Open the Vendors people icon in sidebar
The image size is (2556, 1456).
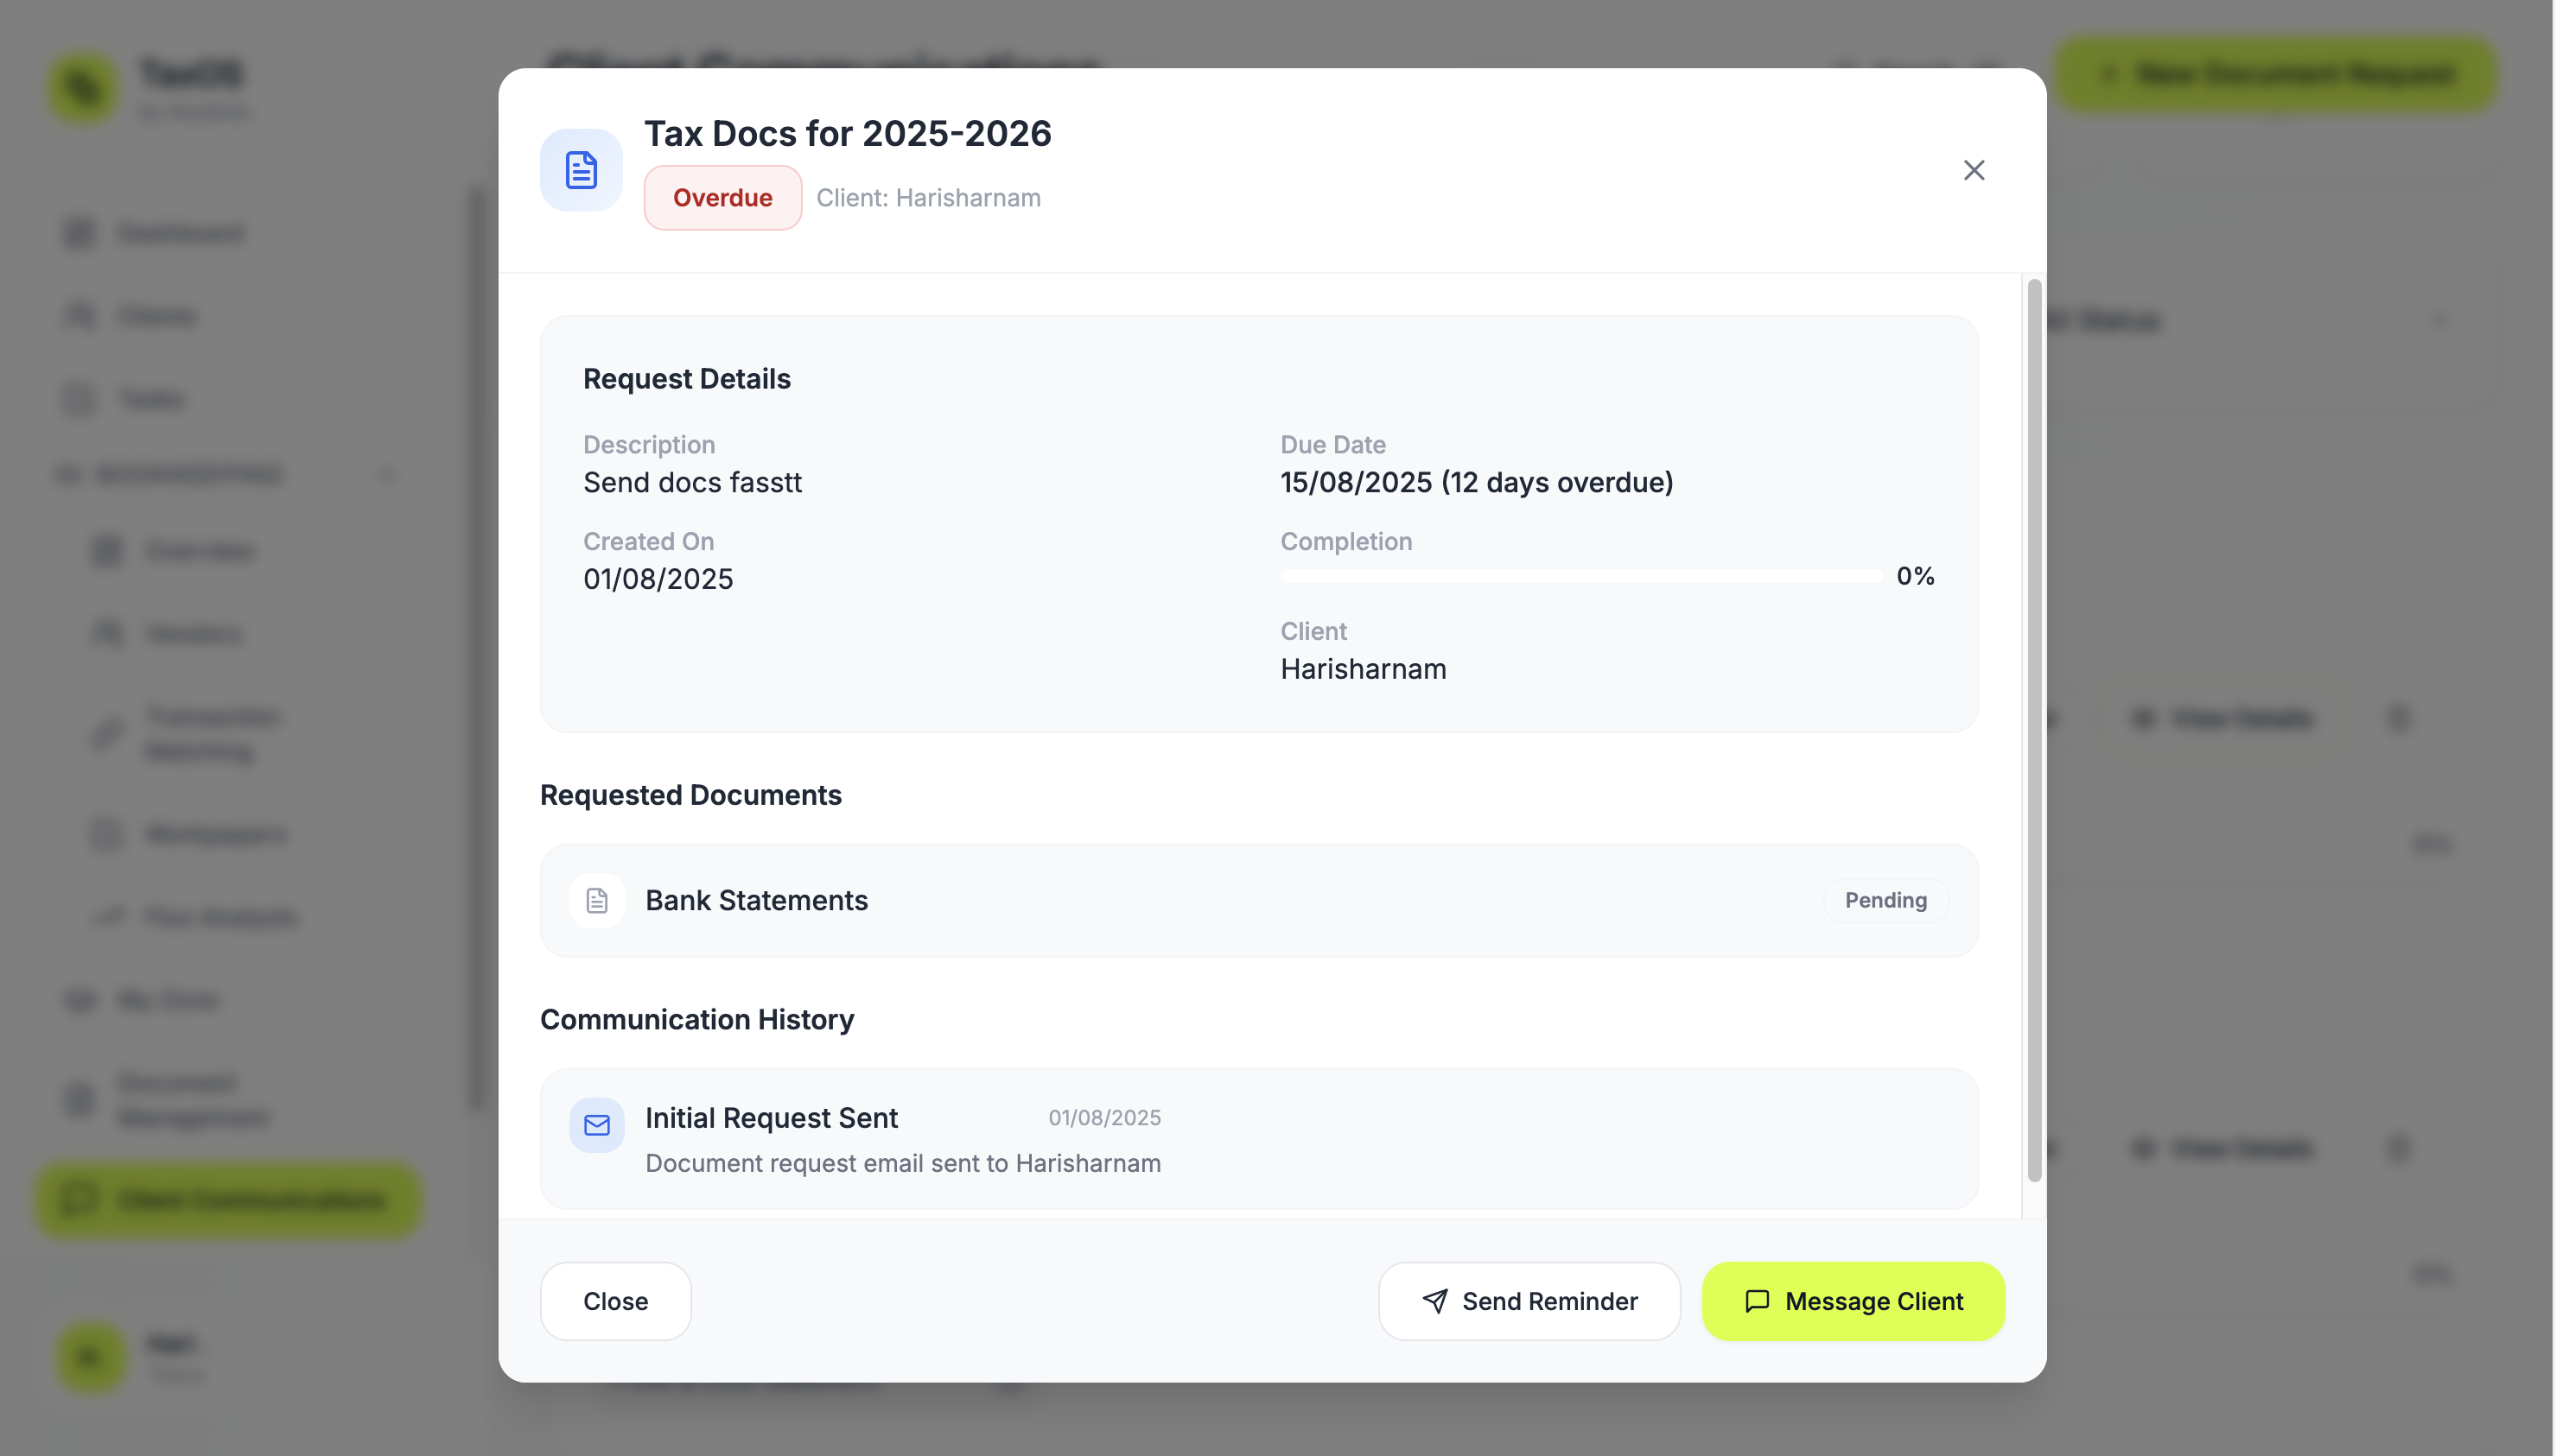(x=108, y=633)
